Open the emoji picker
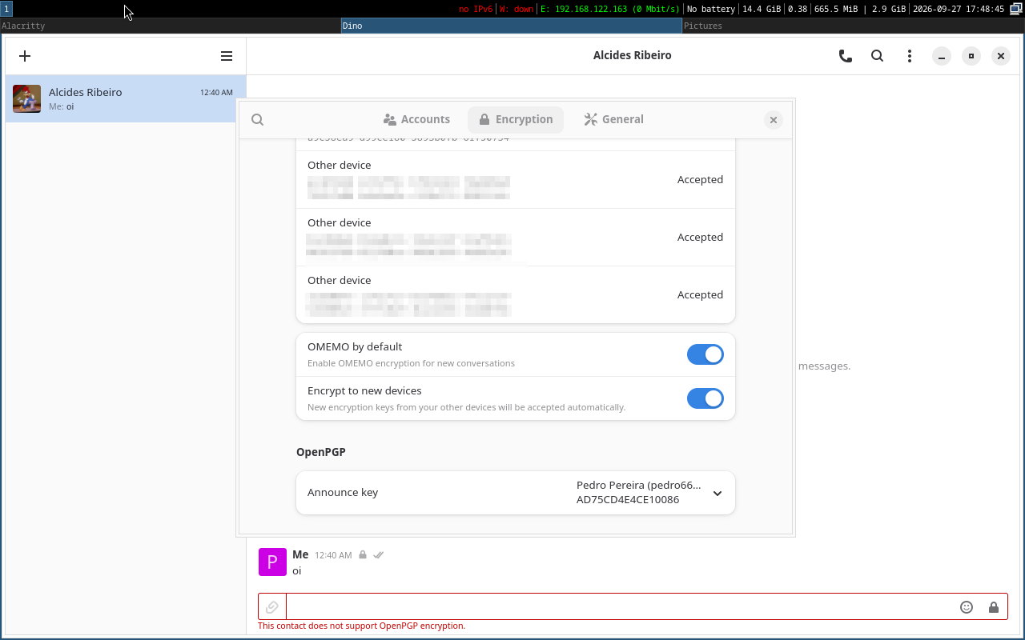 point(967,607)
